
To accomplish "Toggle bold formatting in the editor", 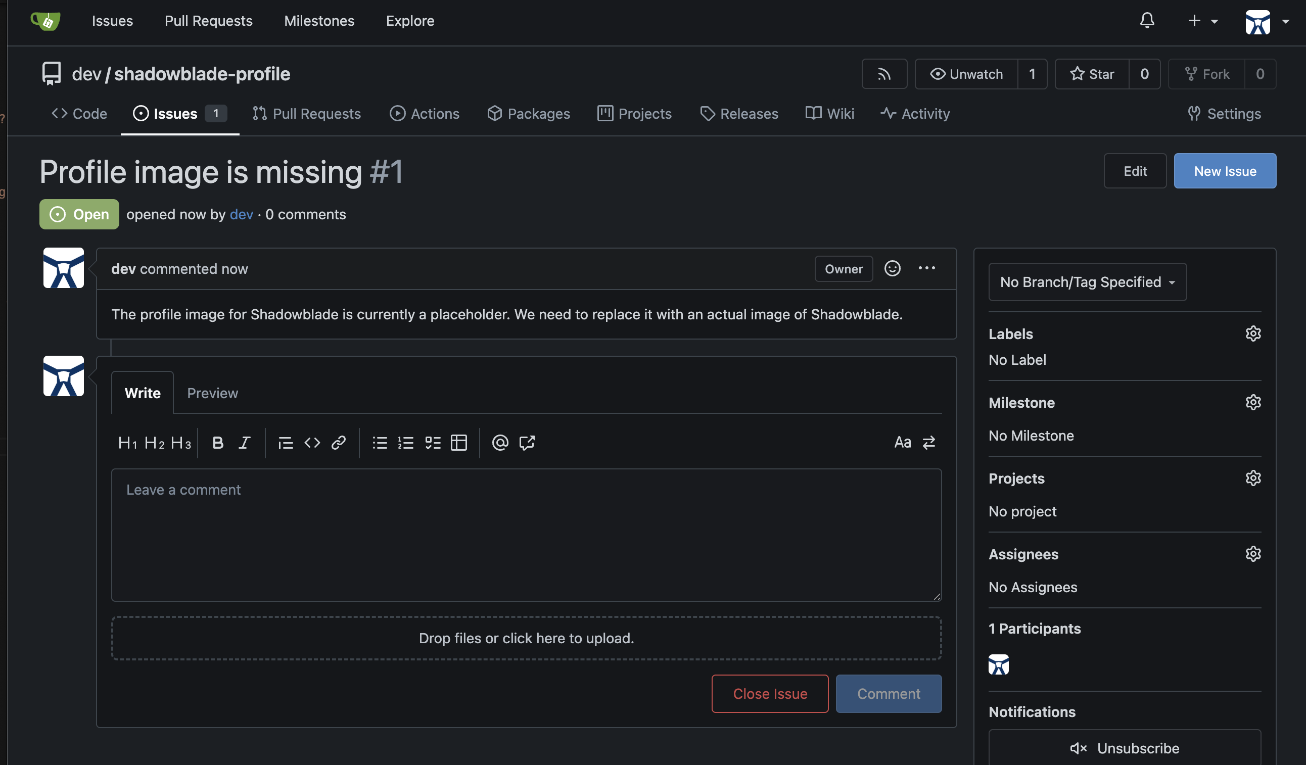I will [218, 443].
